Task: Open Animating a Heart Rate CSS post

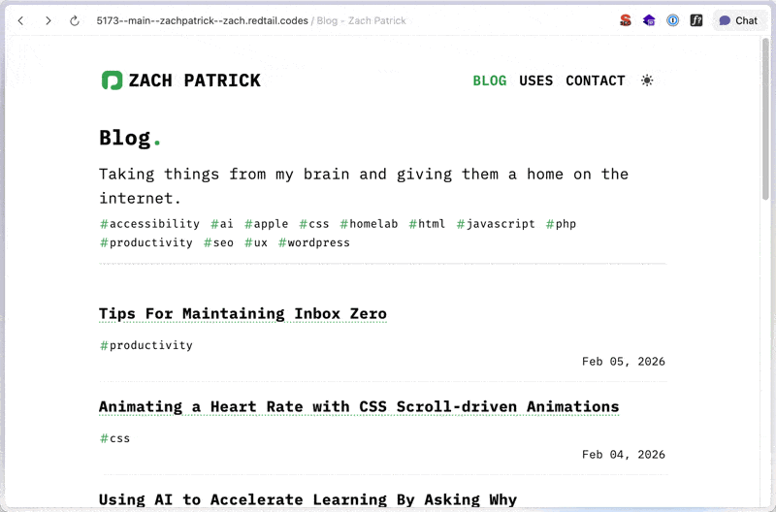Action: pyautogui.click(x=359, y=406)
